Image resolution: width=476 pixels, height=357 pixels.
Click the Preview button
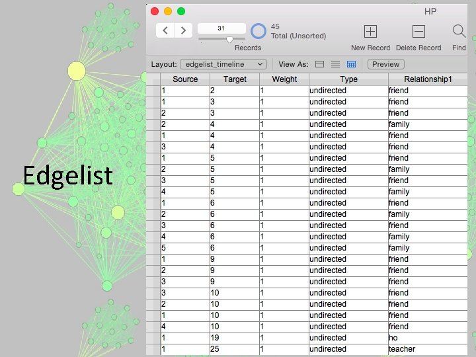tap(385, 64)
